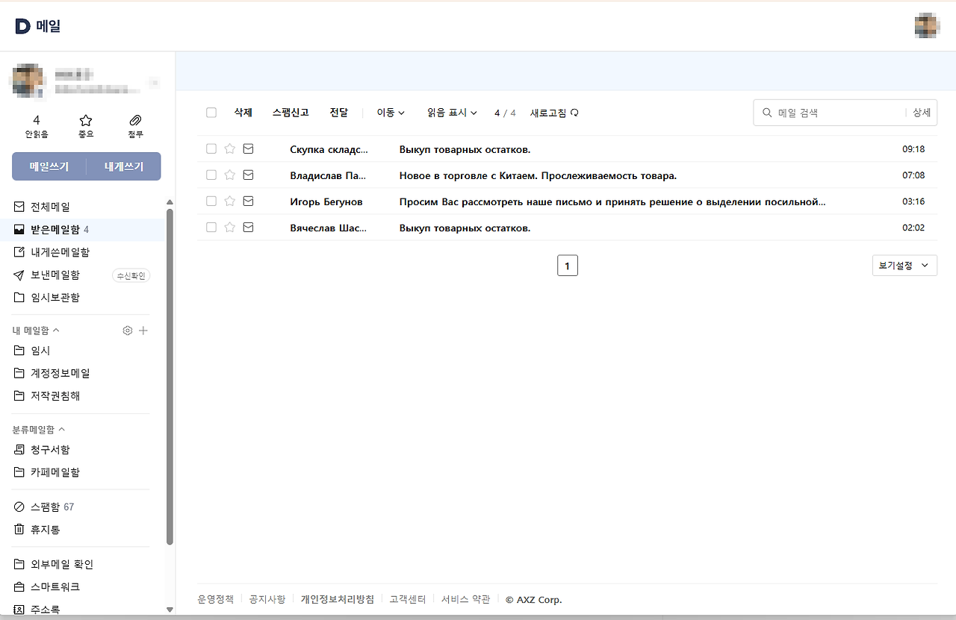The image size is (956, 620).
Task: Open 외부메일 확인
Action: click(62, 564)
